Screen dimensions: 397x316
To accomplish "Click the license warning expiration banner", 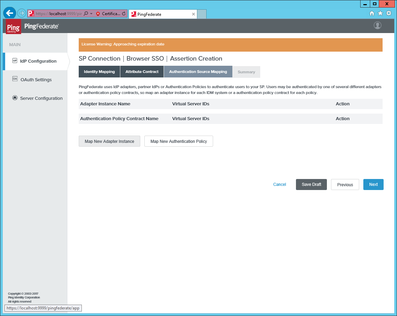I will coord(231,45).
